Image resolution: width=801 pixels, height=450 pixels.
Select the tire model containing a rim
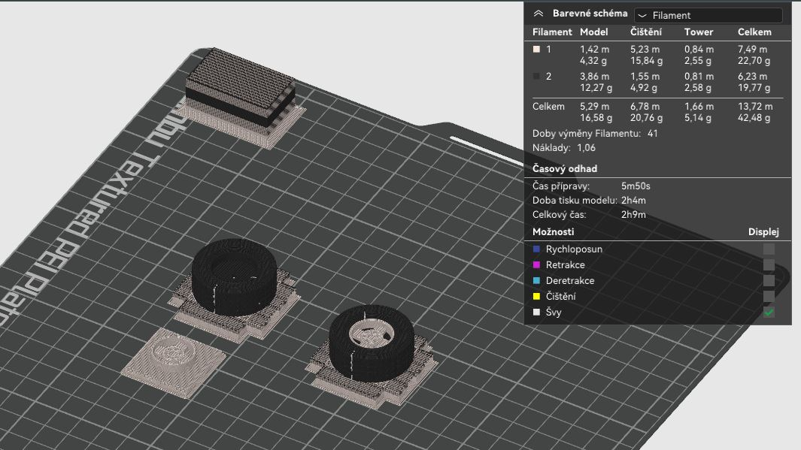tap(372, 342)
